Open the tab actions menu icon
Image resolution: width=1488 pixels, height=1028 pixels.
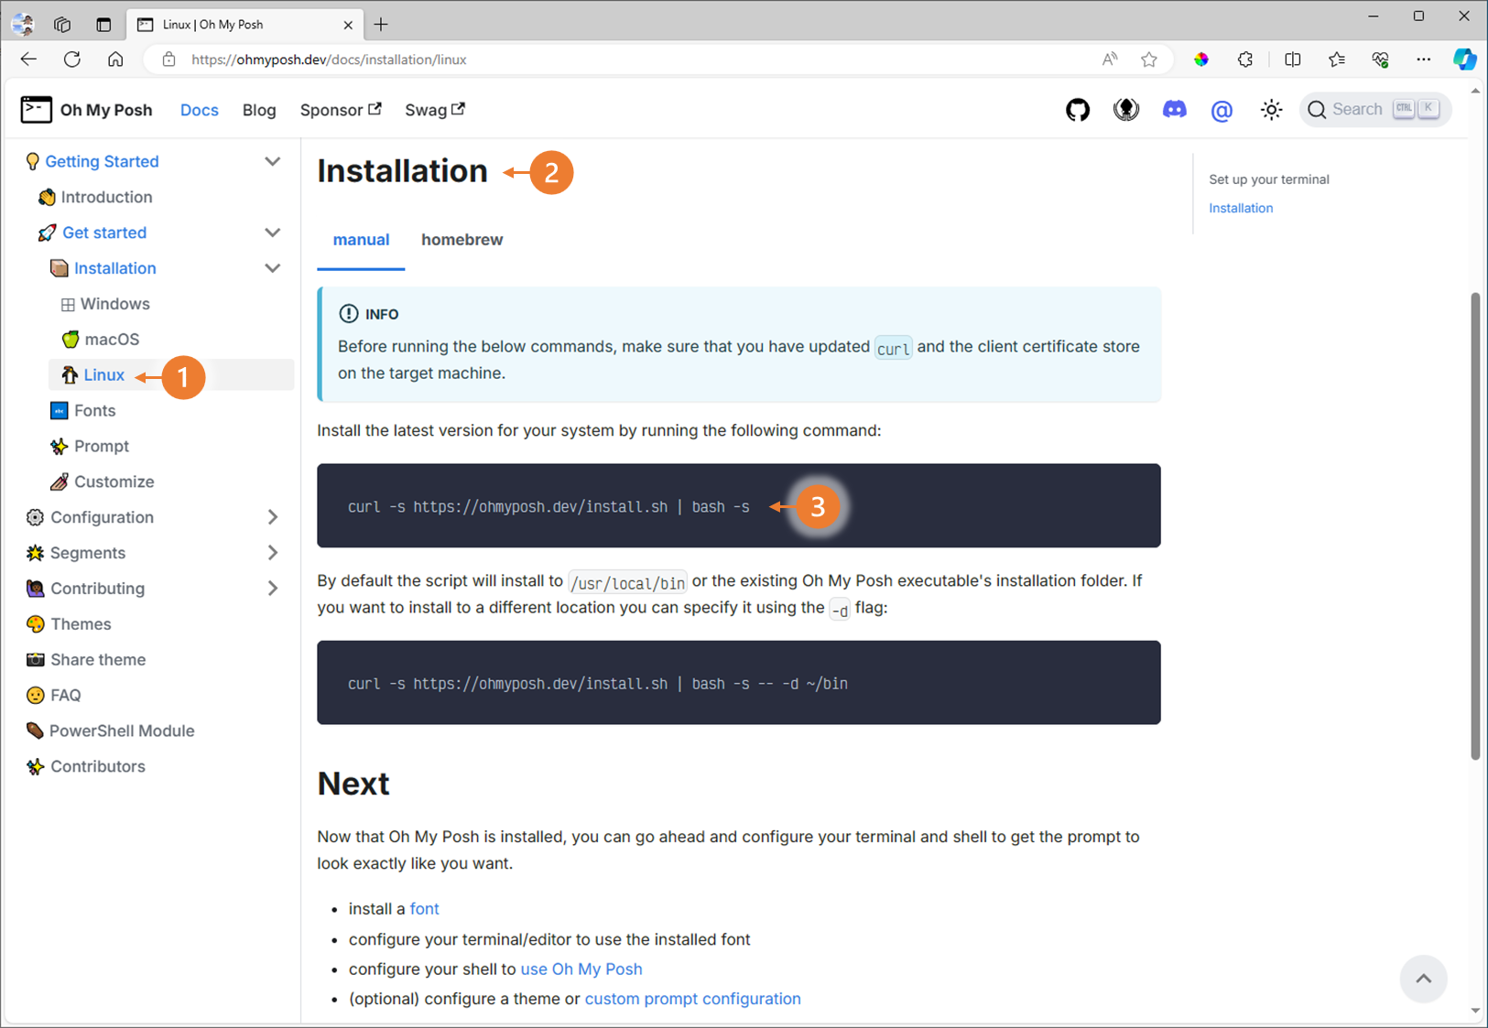click(103, 25)
